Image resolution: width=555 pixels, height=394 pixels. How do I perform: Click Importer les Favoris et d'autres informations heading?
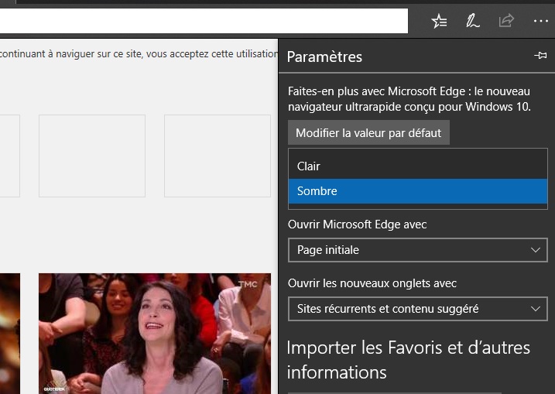(x=409, y=360)
